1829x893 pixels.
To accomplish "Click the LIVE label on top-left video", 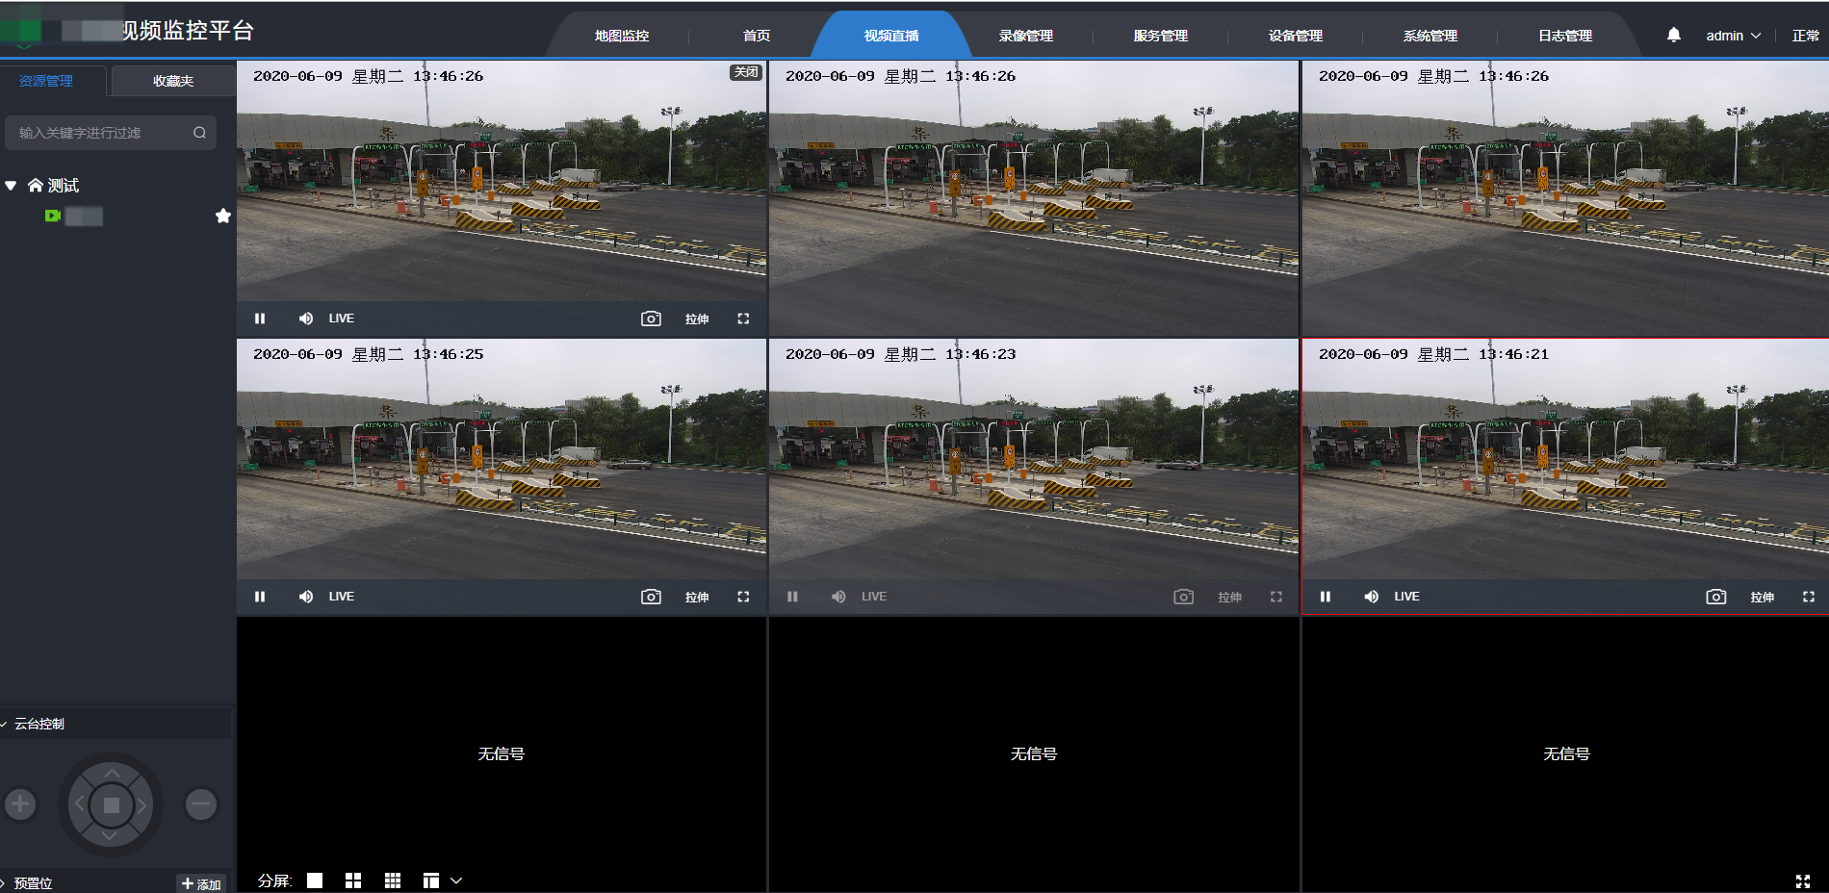I will pos(342,319).
